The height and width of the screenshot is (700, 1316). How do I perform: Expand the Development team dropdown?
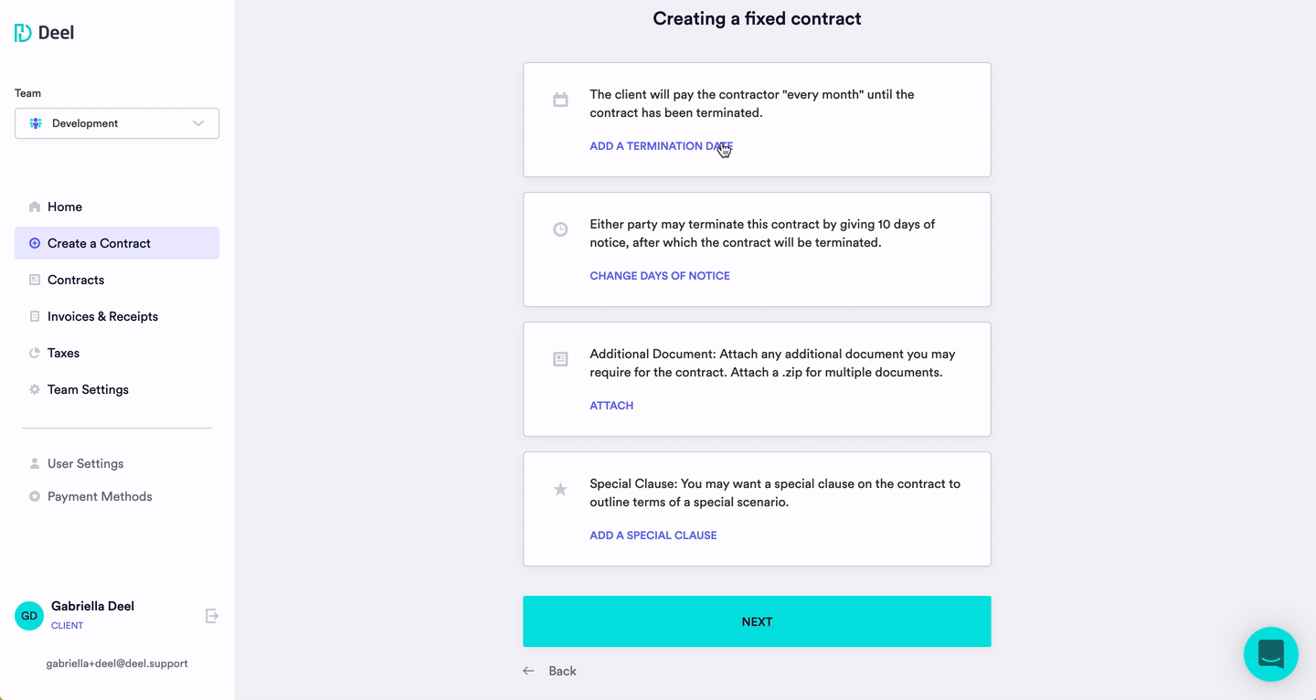point(117,123)
